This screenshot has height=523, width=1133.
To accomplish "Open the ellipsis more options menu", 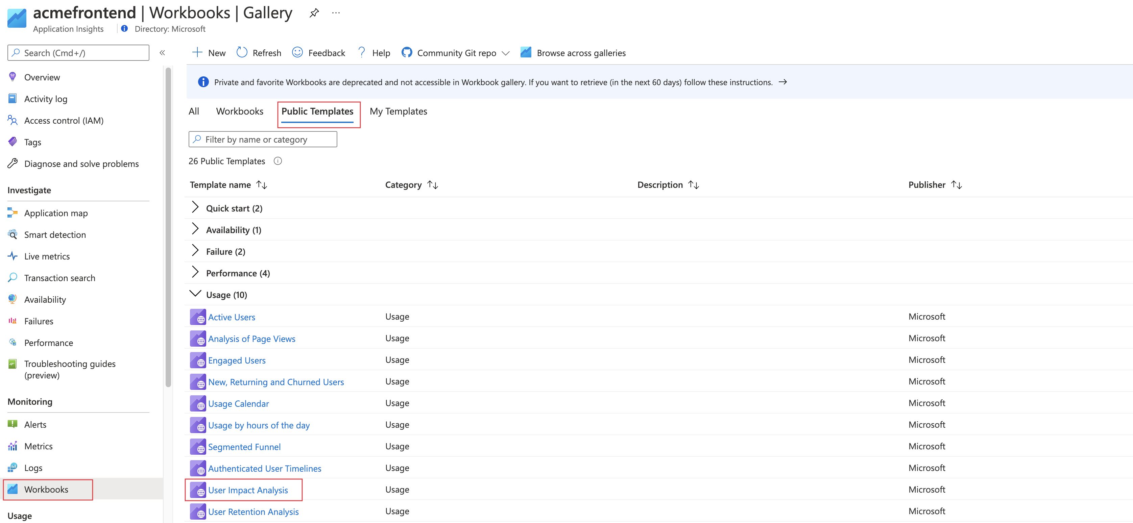I will (336, 13).
